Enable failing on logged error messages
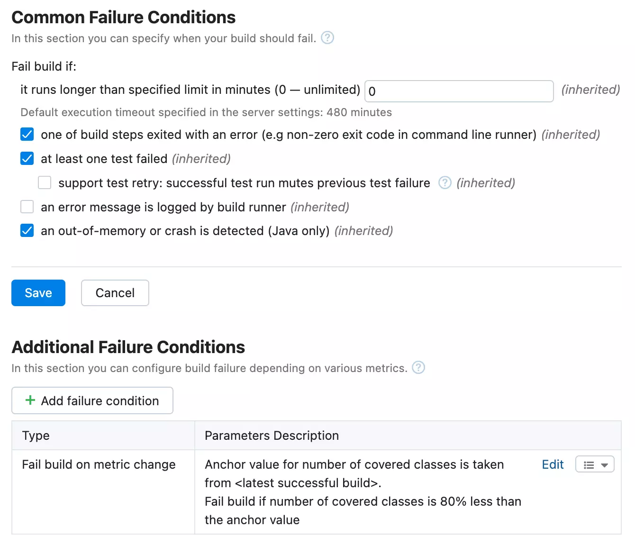 pyautogui.click(x=27, y=207)
